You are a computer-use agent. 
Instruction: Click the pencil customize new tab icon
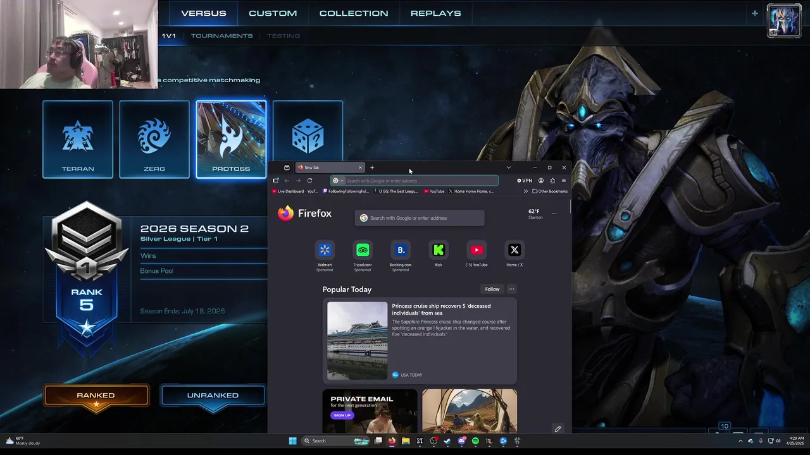point(558,429)
